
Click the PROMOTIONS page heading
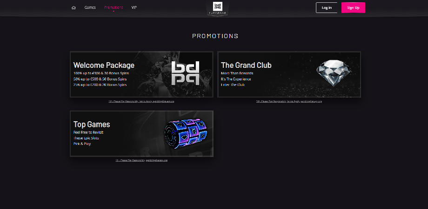click(215, 36)
